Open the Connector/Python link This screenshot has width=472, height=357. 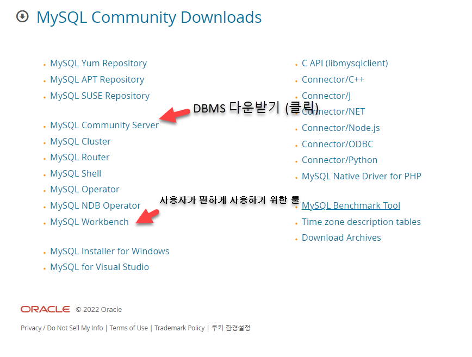click(339, 160)
